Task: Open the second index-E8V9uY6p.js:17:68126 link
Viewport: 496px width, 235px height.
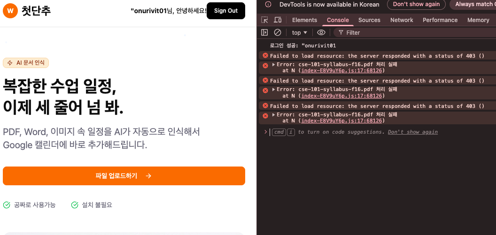Action: (341, 96)
